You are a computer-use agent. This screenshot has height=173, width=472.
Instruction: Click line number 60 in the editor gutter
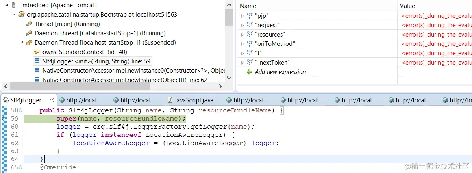pyautogui.click(x=15, y=127)
